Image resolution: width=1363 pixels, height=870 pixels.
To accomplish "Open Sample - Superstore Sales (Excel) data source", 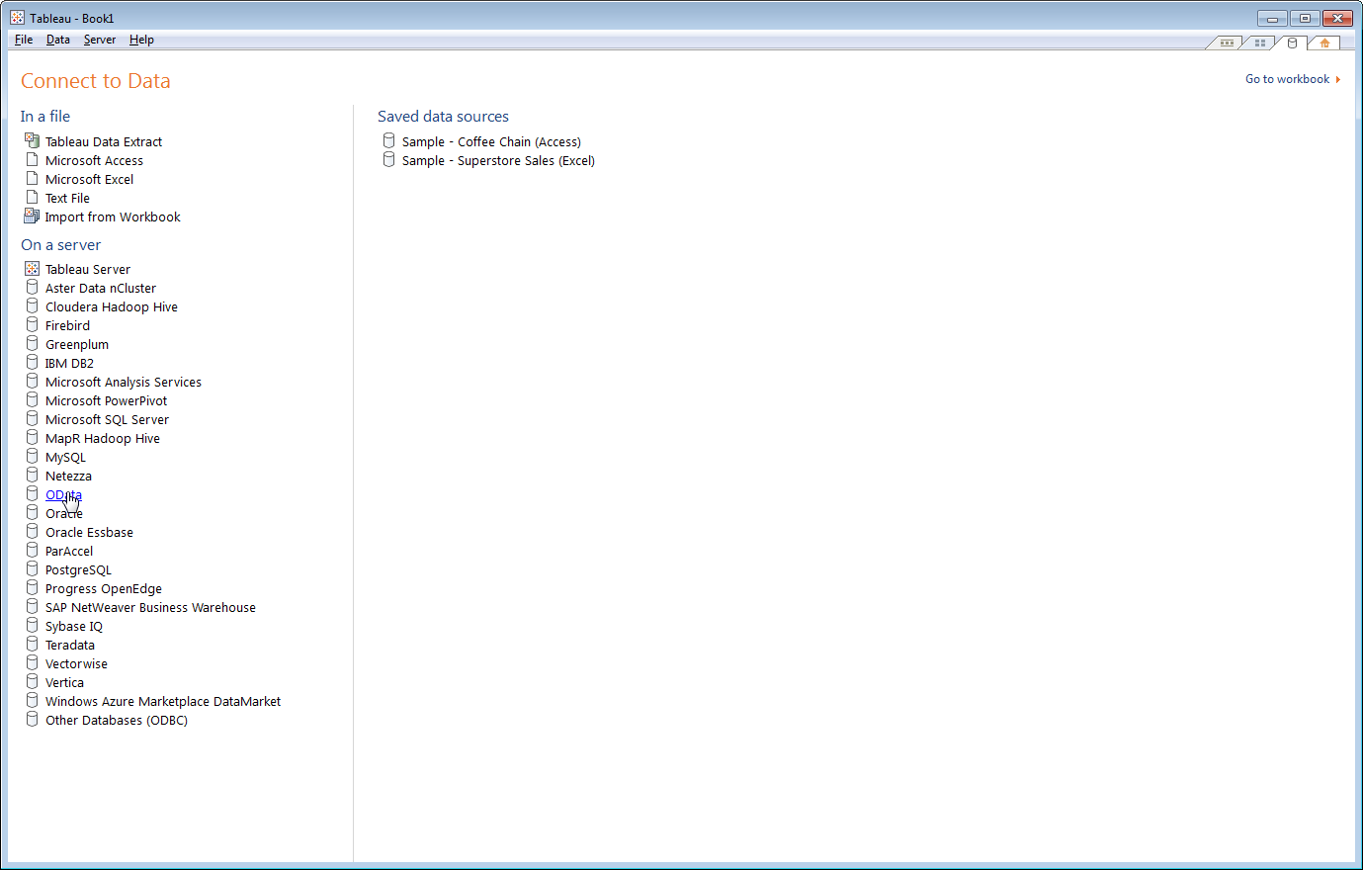I will (x=498, y=160).
